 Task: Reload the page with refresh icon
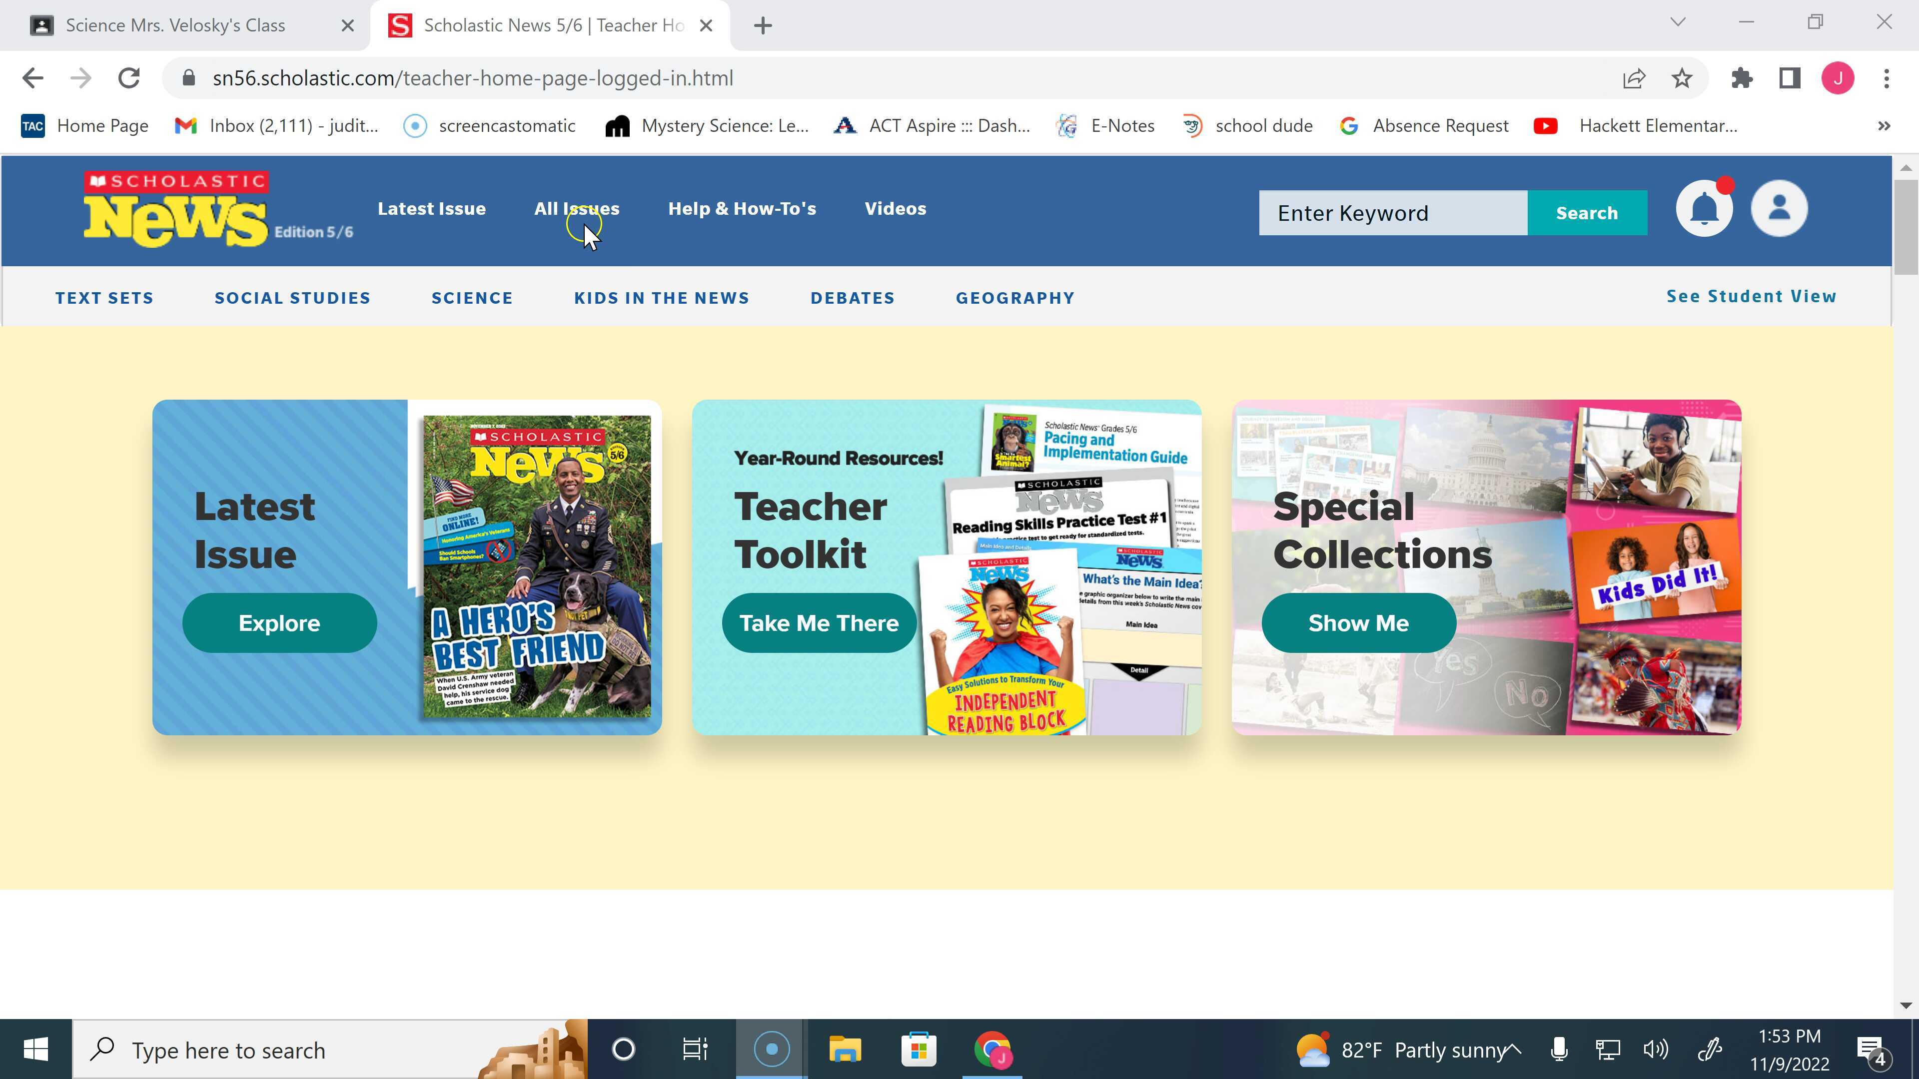(129, 78)
